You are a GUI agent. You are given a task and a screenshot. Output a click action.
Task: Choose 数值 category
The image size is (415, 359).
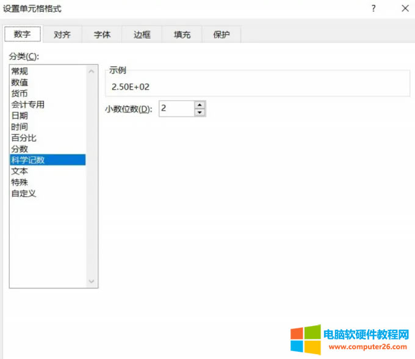(20, 82)
